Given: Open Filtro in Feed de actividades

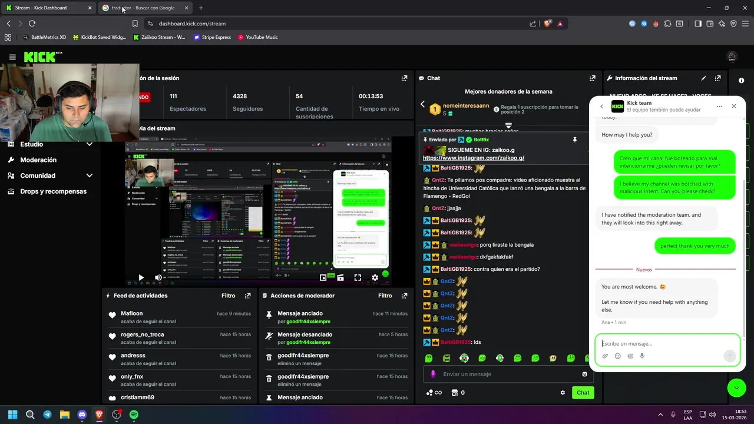Looking at the screenshot, I should tap(229, 296).
